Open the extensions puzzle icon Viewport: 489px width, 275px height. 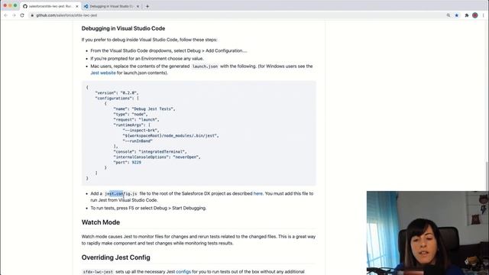pos(467,15)
